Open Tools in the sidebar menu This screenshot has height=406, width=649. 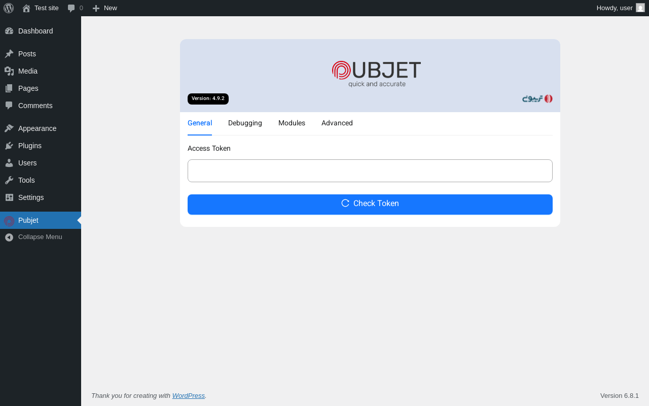[41, 180]
